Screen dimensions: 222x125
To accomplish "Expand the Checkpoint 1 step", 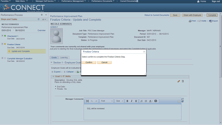I will (x=2, y=36).
